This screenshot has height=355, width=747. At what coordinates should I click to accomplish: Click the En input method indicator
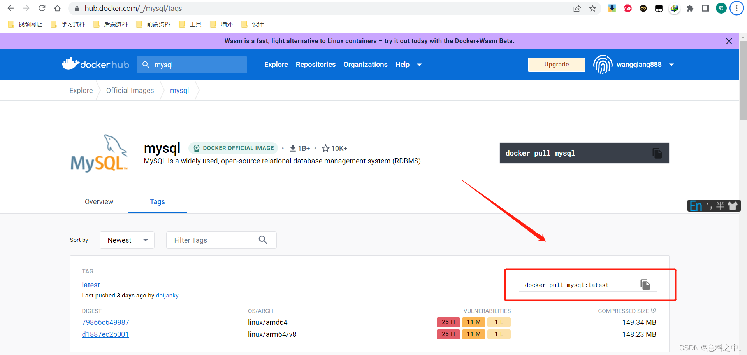coord(696,206)
